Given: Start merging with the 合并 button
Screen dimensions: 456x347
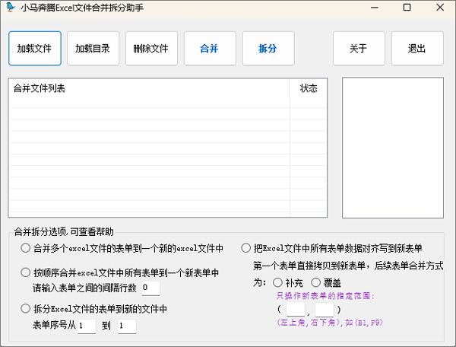Looking at the screenshot, I should (x=210, y=49).
